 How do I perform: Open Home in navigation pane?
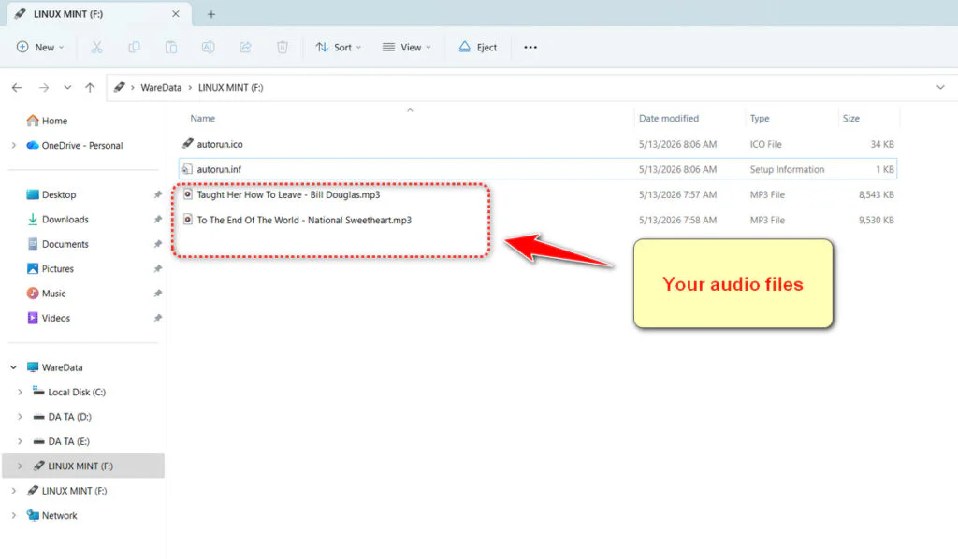47,121
